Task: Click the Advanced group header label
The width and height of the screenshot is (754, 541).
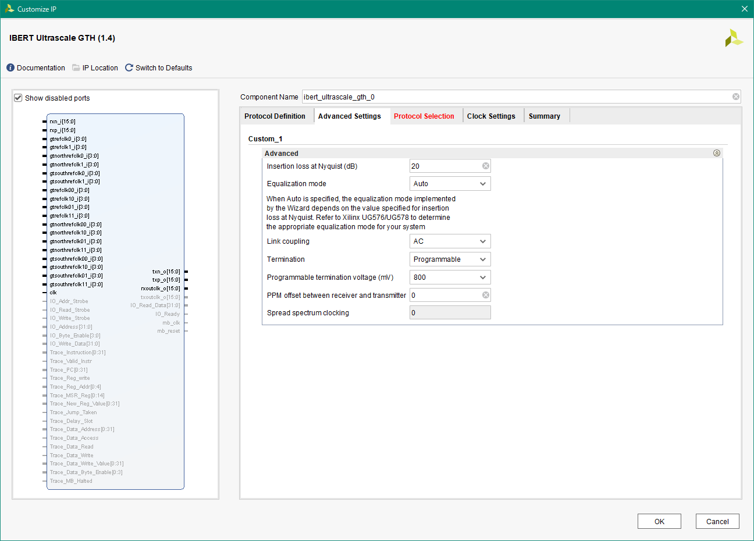Action: pyautogui.click(x=282, y=154)
